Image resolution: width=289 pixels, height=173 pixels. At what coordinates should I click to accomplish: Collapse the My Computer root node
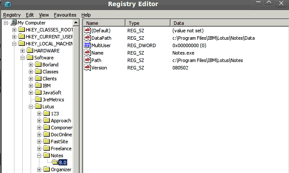point(6,23)
